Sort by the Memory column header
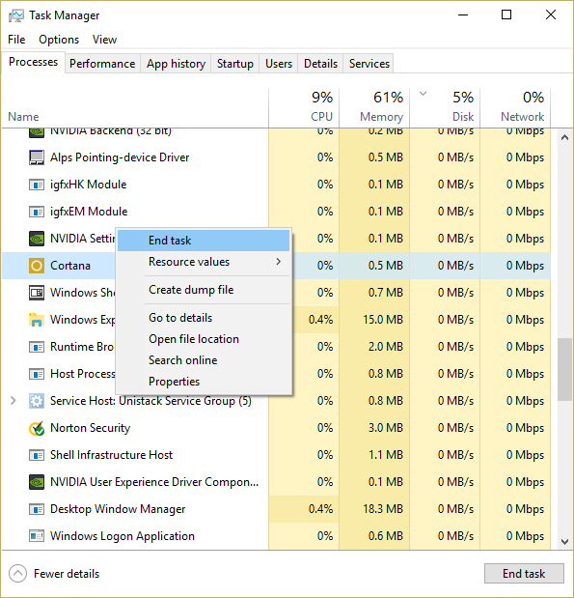The width and height of the screenshot is (574, 598). tap(374, 108)
